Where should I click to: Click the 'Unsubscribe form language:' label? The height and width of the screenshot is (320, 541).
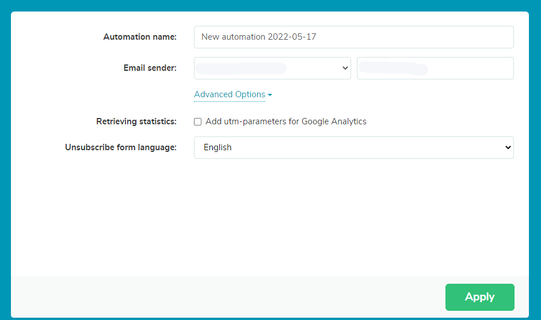(x=121, y=147)
